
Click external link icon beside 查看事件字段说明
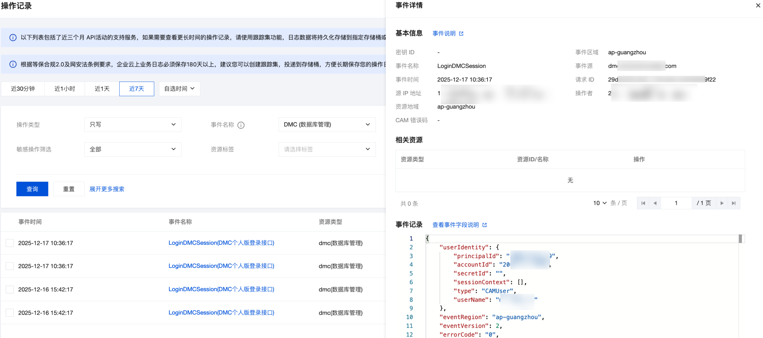click(485, 225)
